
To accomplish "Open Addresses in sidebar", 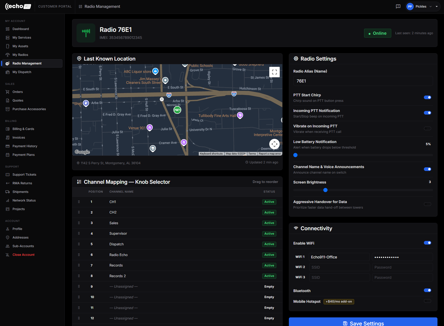I will pos(20,238).
